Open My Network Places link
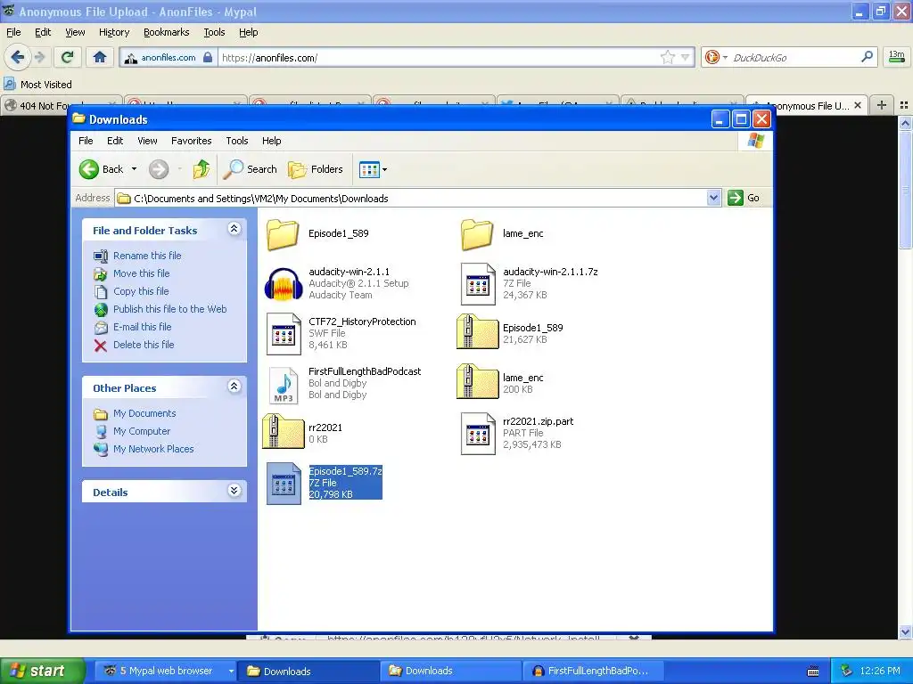This screenshot has height=684, width=913. 153,449
